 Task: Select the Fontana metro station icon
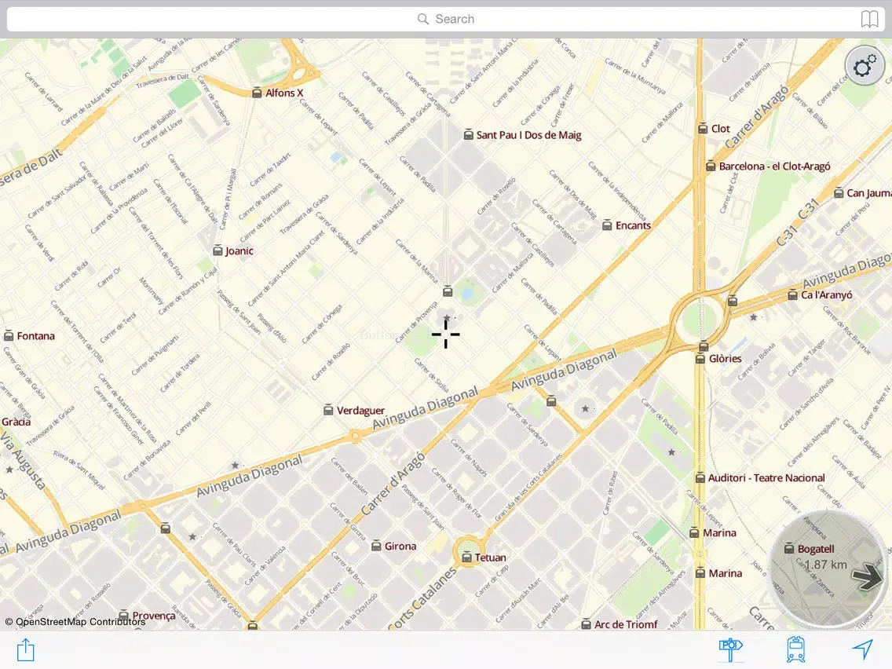click(x=9, y=336)
